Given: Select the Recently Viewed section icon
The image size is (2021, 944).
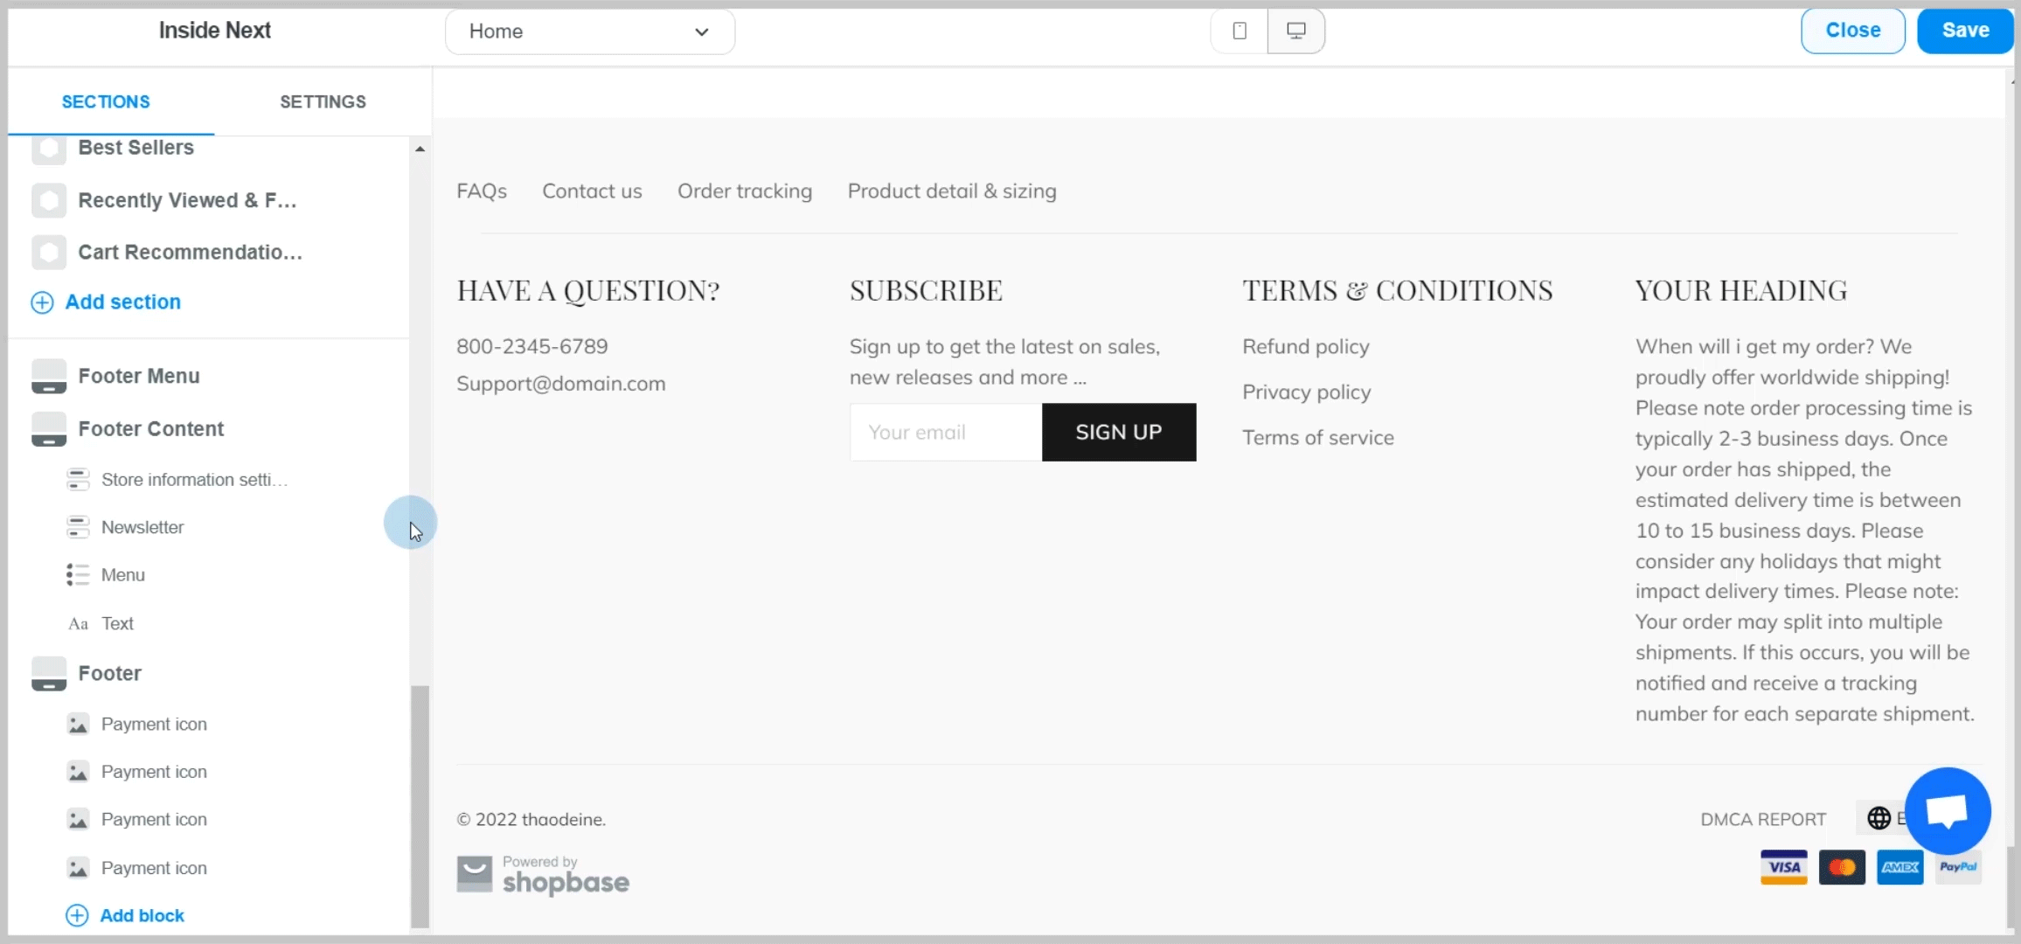Looking at the screenshot, I should tap(49, 200).
